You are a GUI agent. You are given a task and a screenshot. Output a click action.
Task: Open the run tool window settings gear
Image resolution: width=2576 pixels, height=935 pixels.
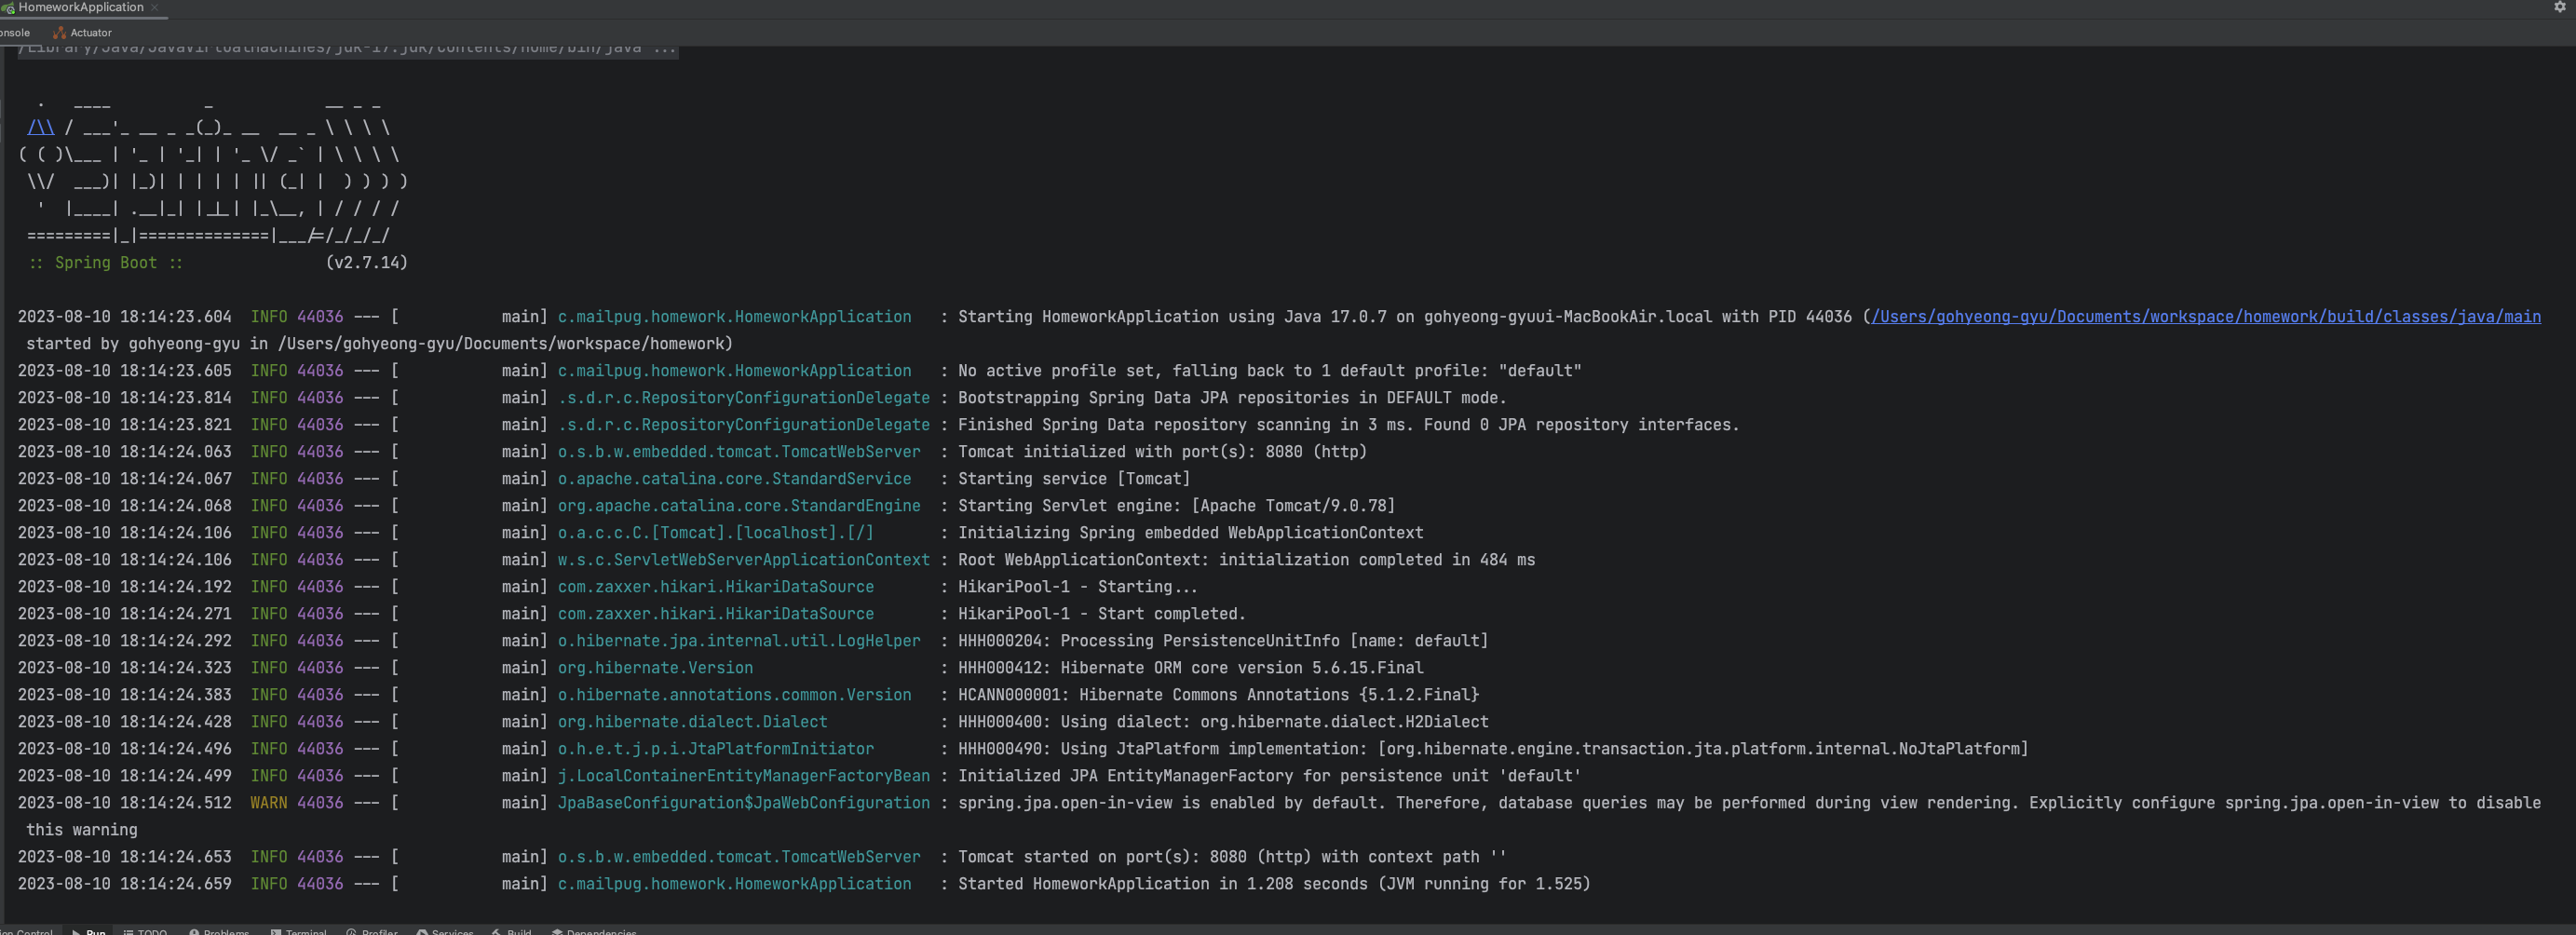point(2559,7)
